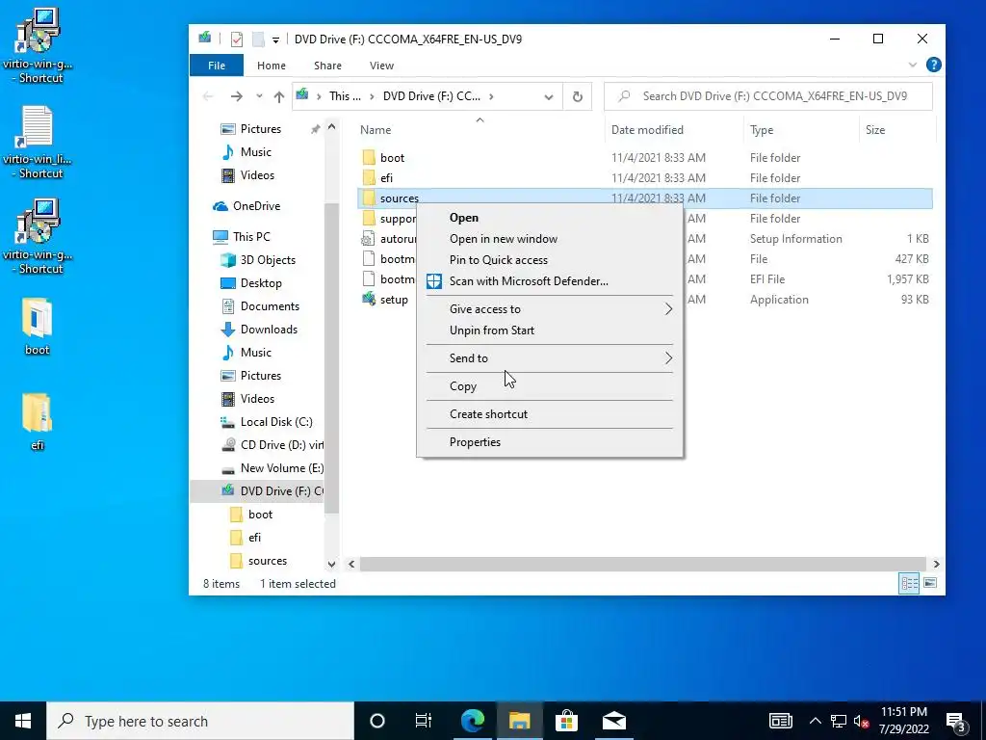Select This PC in the navigation pane
986x740 pixels.
(251, 237)
